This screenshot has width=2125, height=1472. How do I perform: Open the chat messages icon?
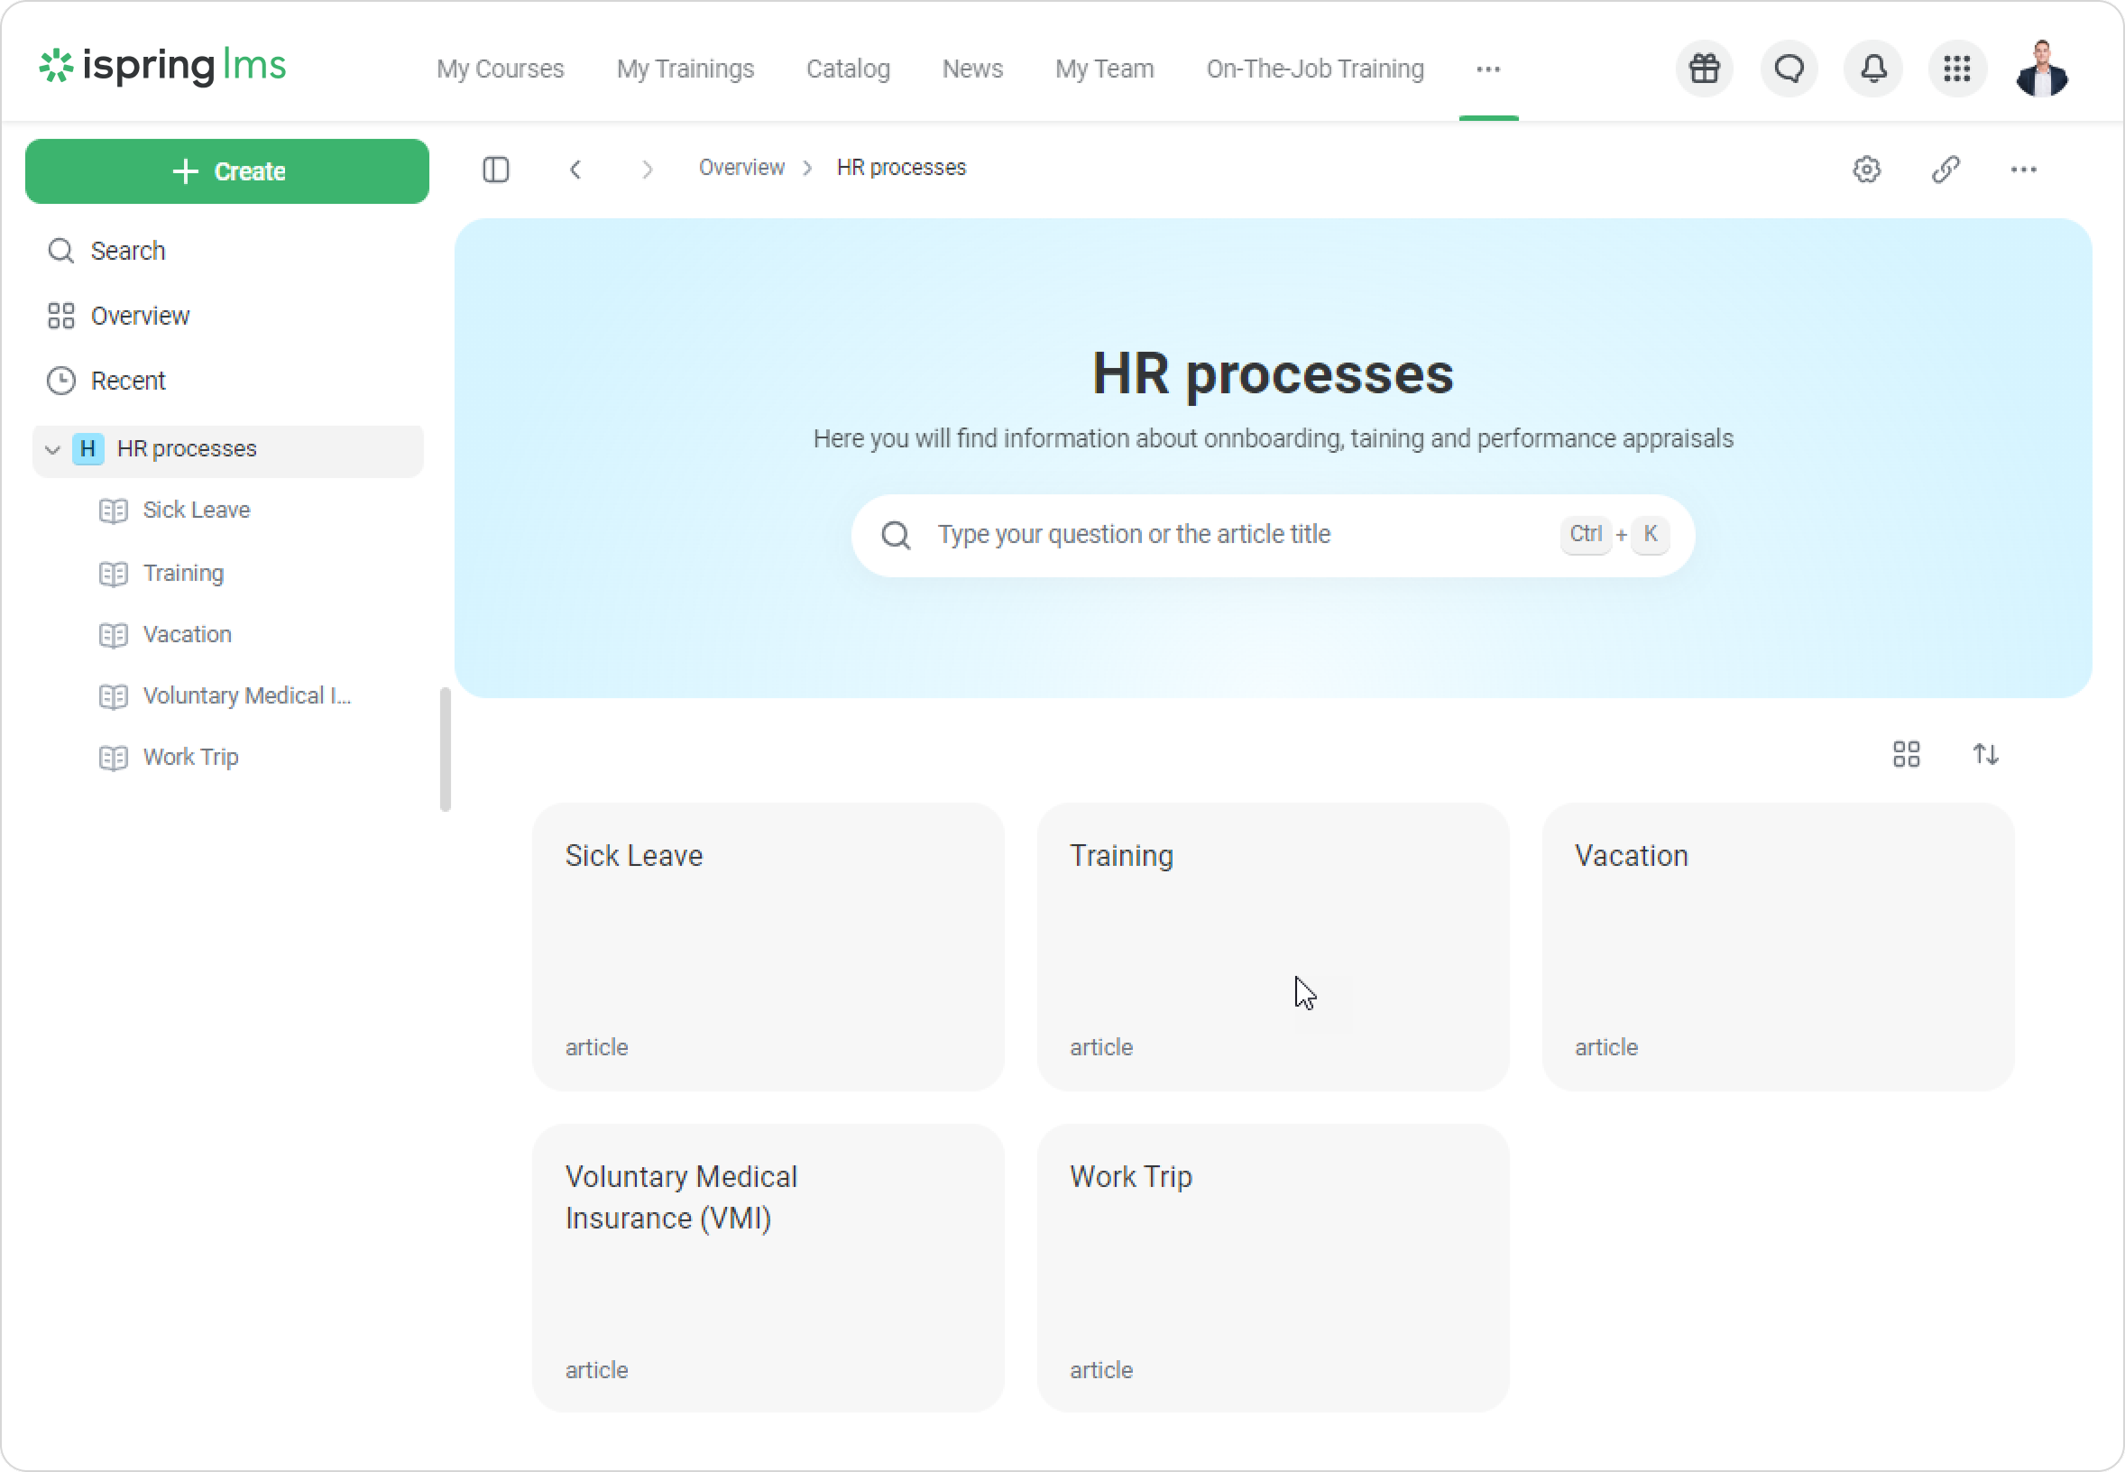(x=1789, y=69)
